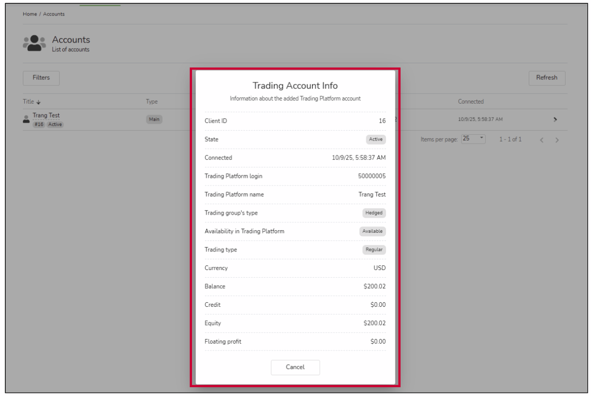Open the Filters button
This screenshot has height=396, width=591.
41,78
